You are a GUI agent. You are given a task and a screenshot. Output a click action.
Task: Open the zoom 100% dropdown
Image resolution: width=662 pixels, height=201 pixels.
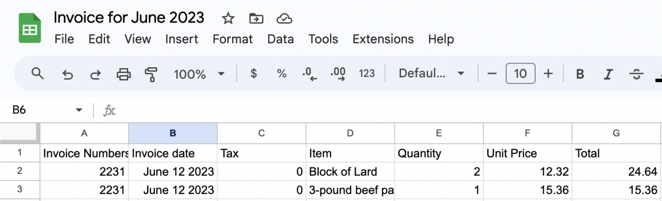[x=199, y=74]
